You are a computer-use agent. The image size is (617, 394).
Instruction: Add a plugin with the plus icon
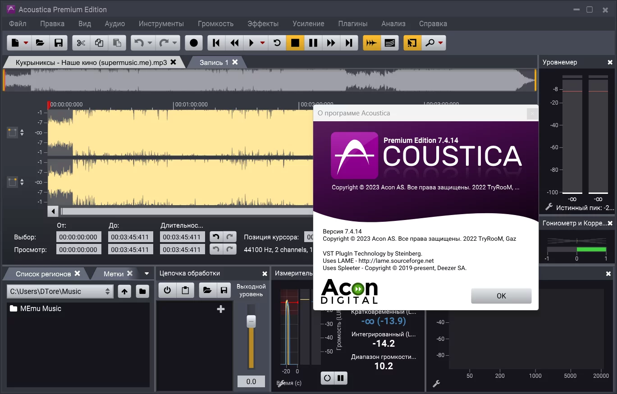[221, 309]
